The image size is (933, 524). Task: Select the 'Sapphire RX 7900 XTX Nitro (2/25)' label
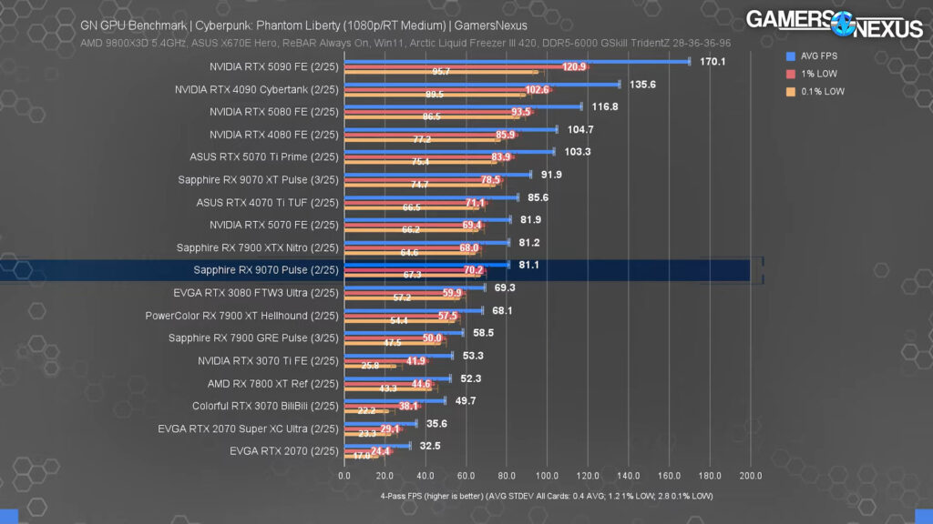[258, 247]
